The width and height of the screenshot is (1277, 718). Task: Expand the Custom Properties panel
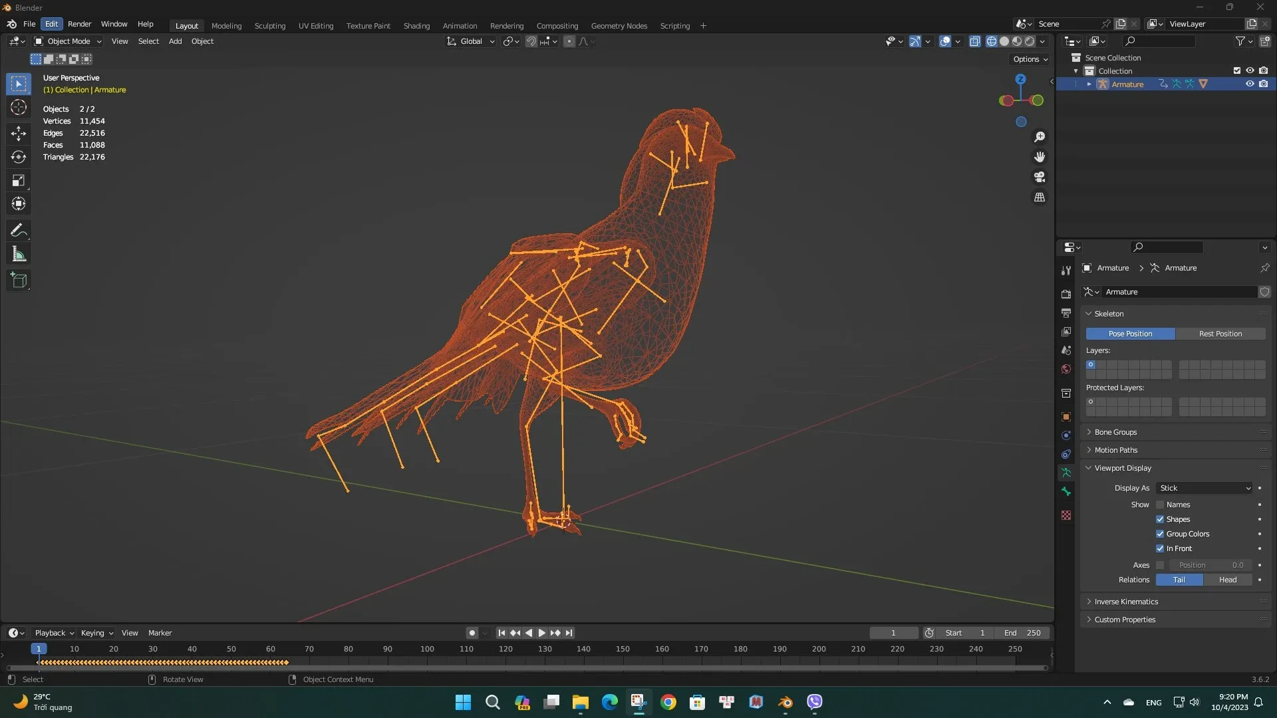click(1124, 620)
